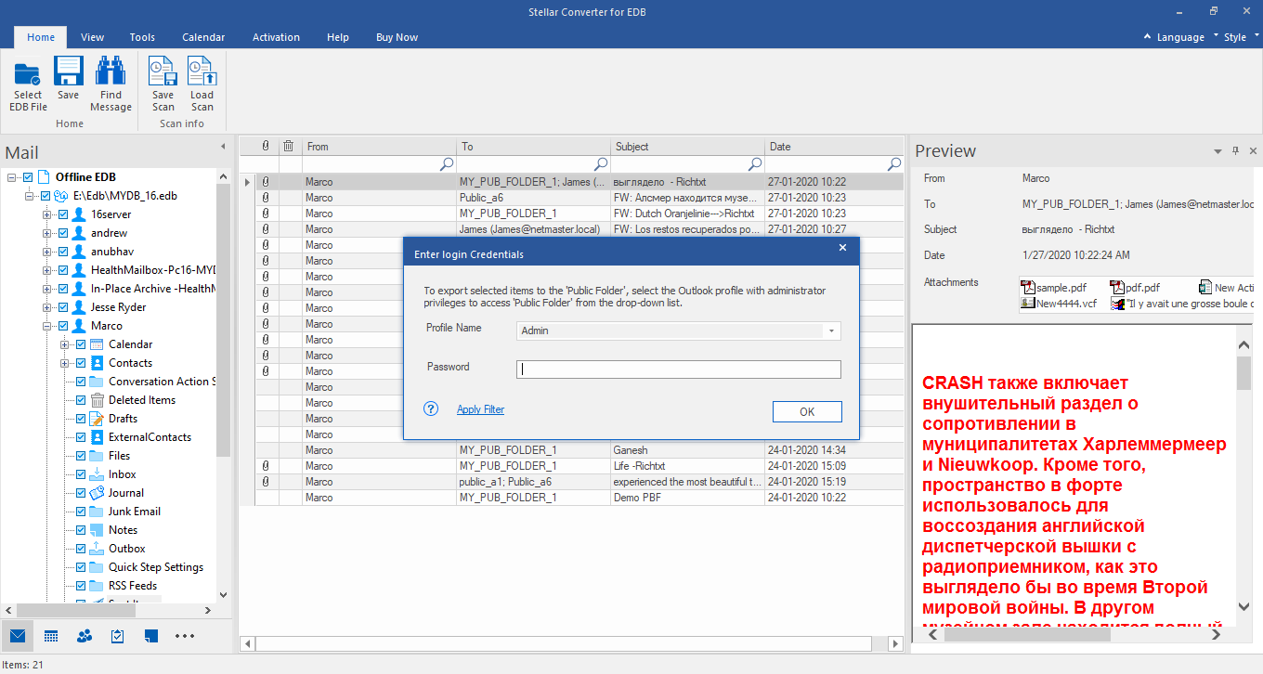Open the Buy Now tab

(x=397, y=37)
